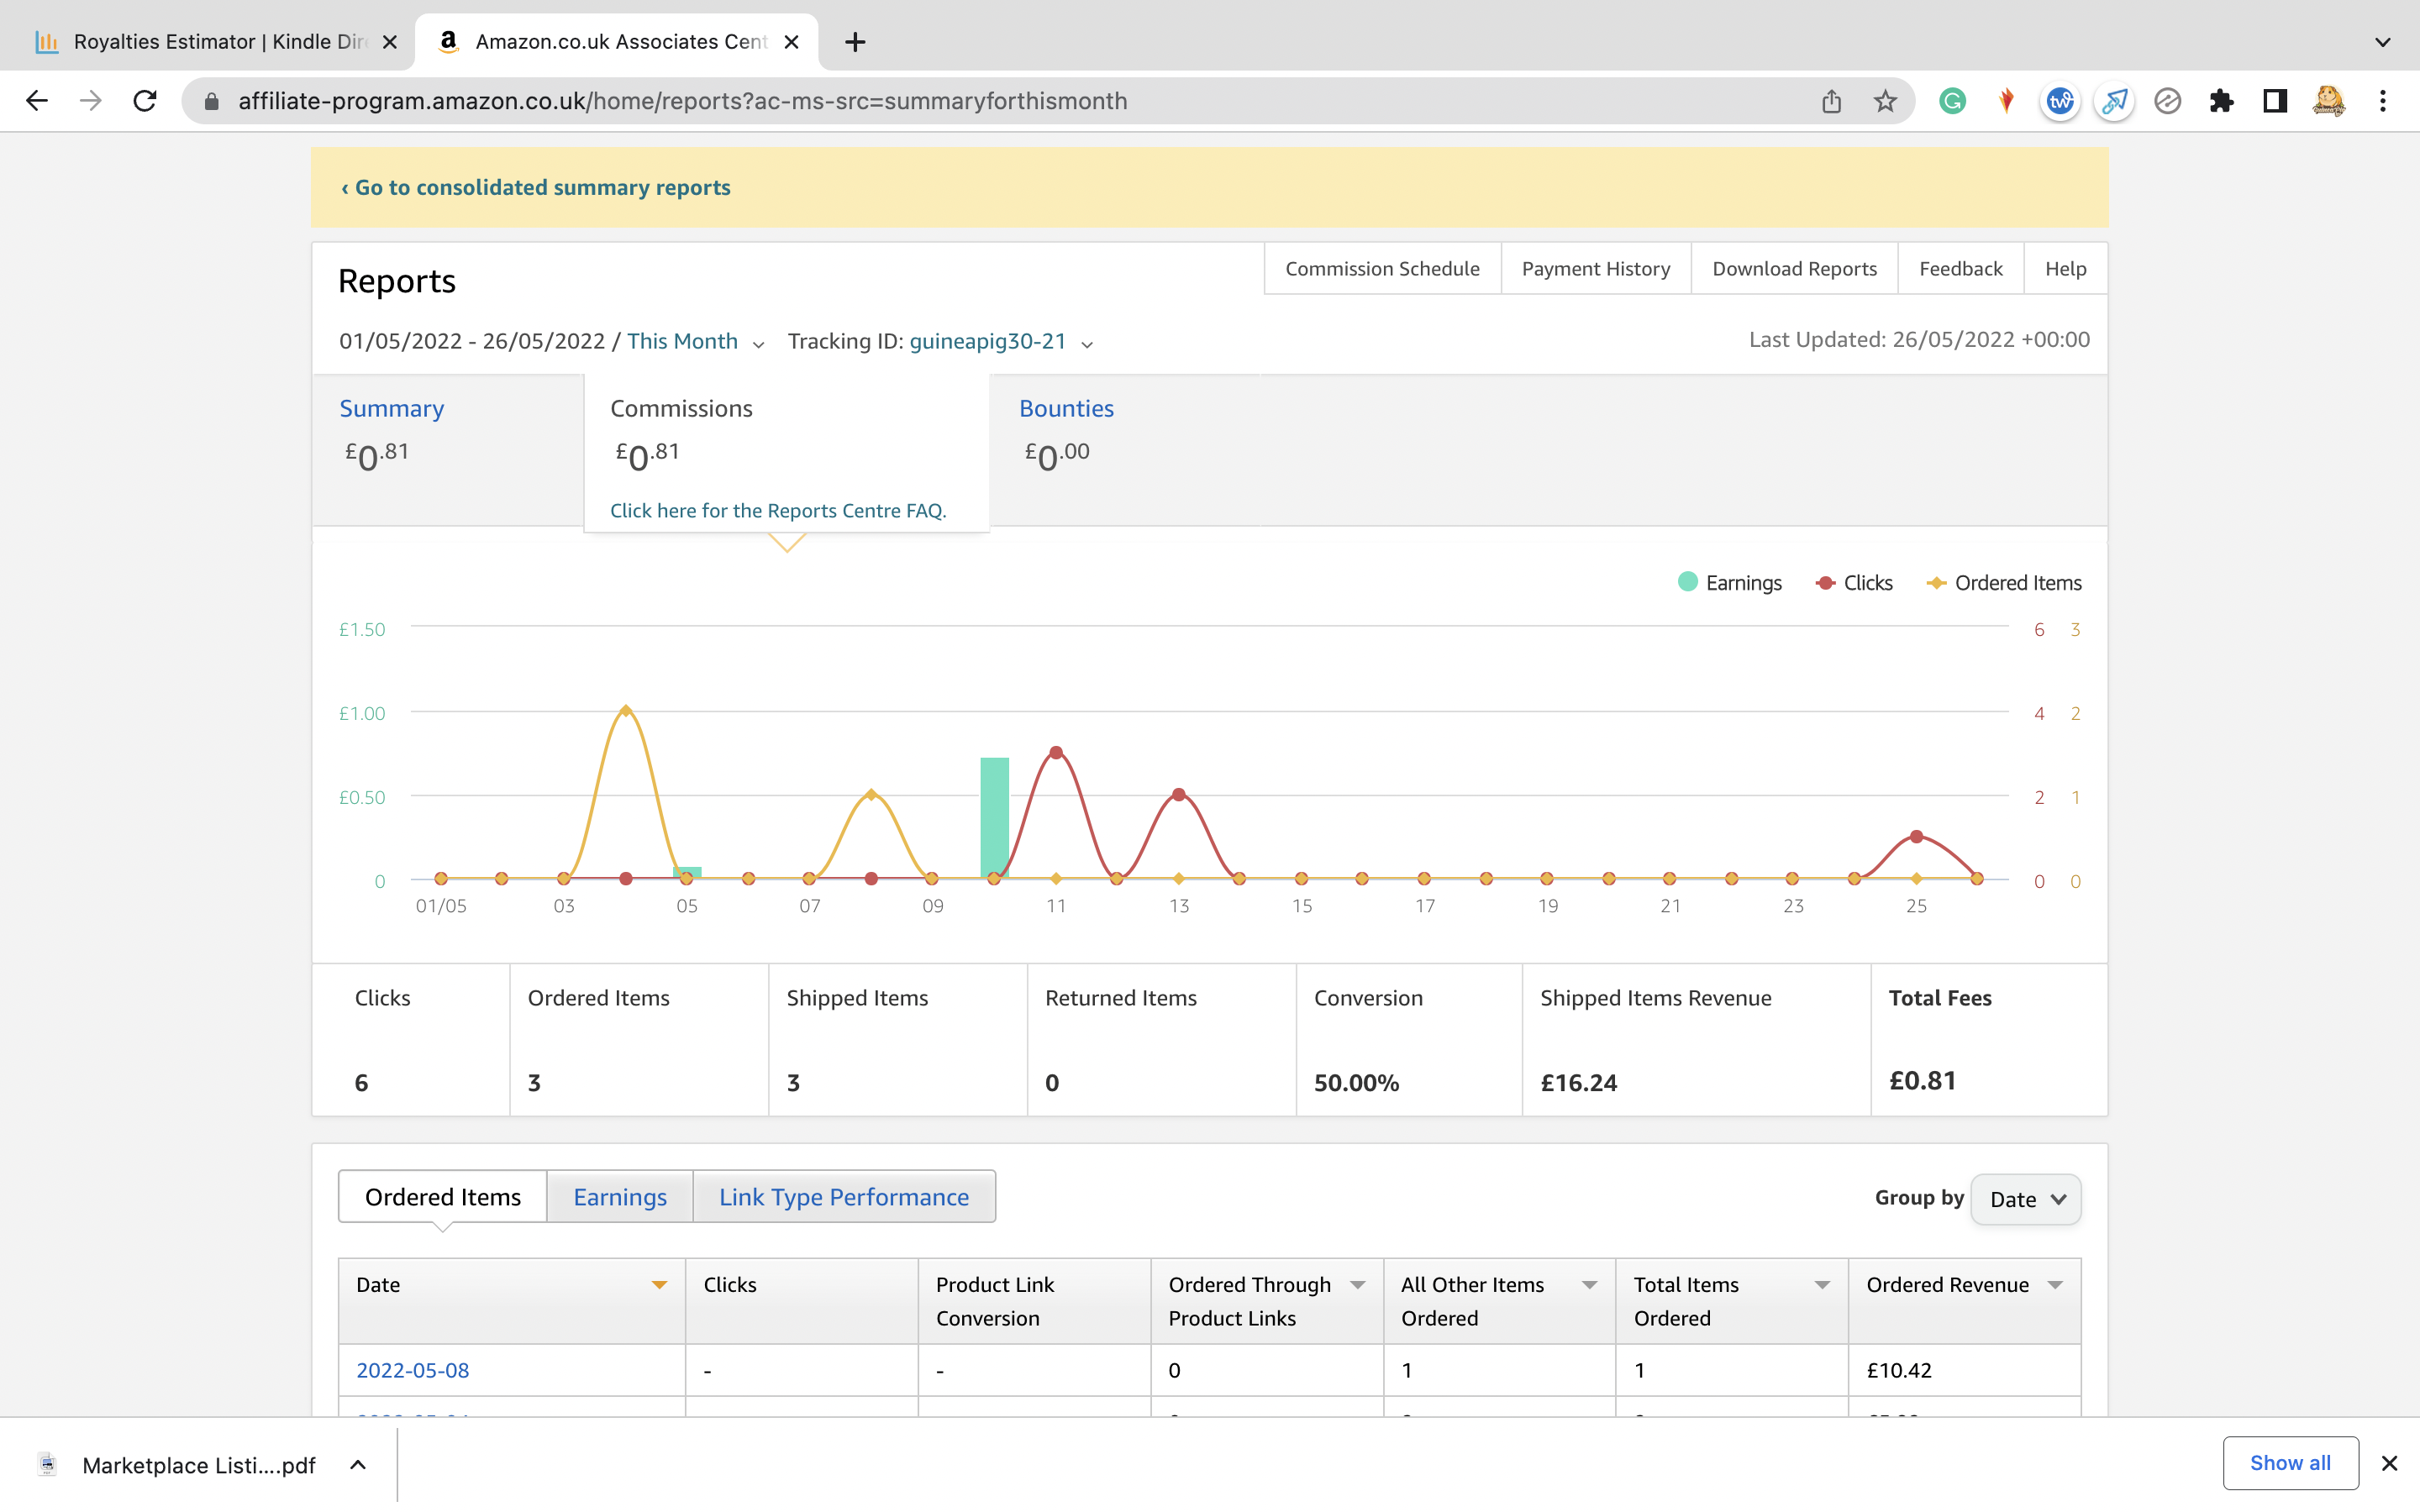Click the tall earnings bar near day 10

[994, 818]
